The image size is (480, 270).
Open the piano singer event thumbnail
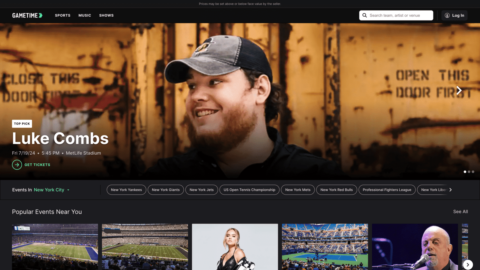(415, 247)
